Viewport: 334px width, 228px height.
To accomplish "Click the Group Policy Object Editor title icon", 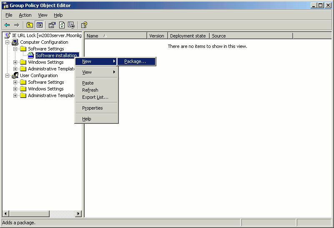I will point(5,5).
